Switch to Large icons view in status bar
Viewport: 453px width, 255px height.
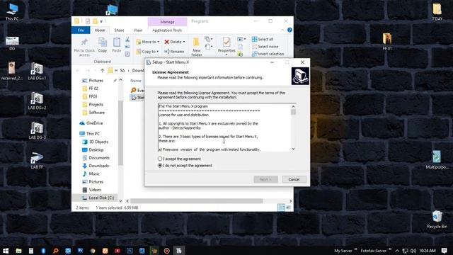coord(288,208)
